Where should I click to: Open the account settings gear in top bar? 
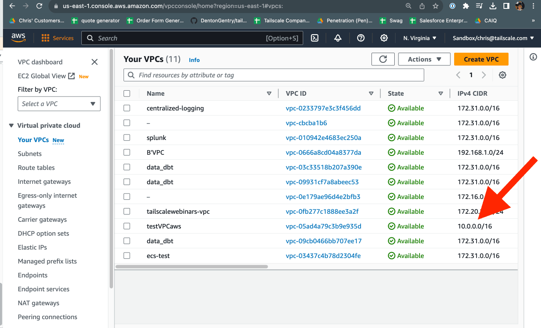[x=384, y=38]
